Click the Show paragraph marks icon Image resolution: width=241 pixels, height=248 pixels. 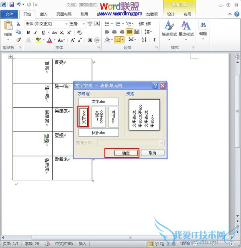(x=155, y=40)
